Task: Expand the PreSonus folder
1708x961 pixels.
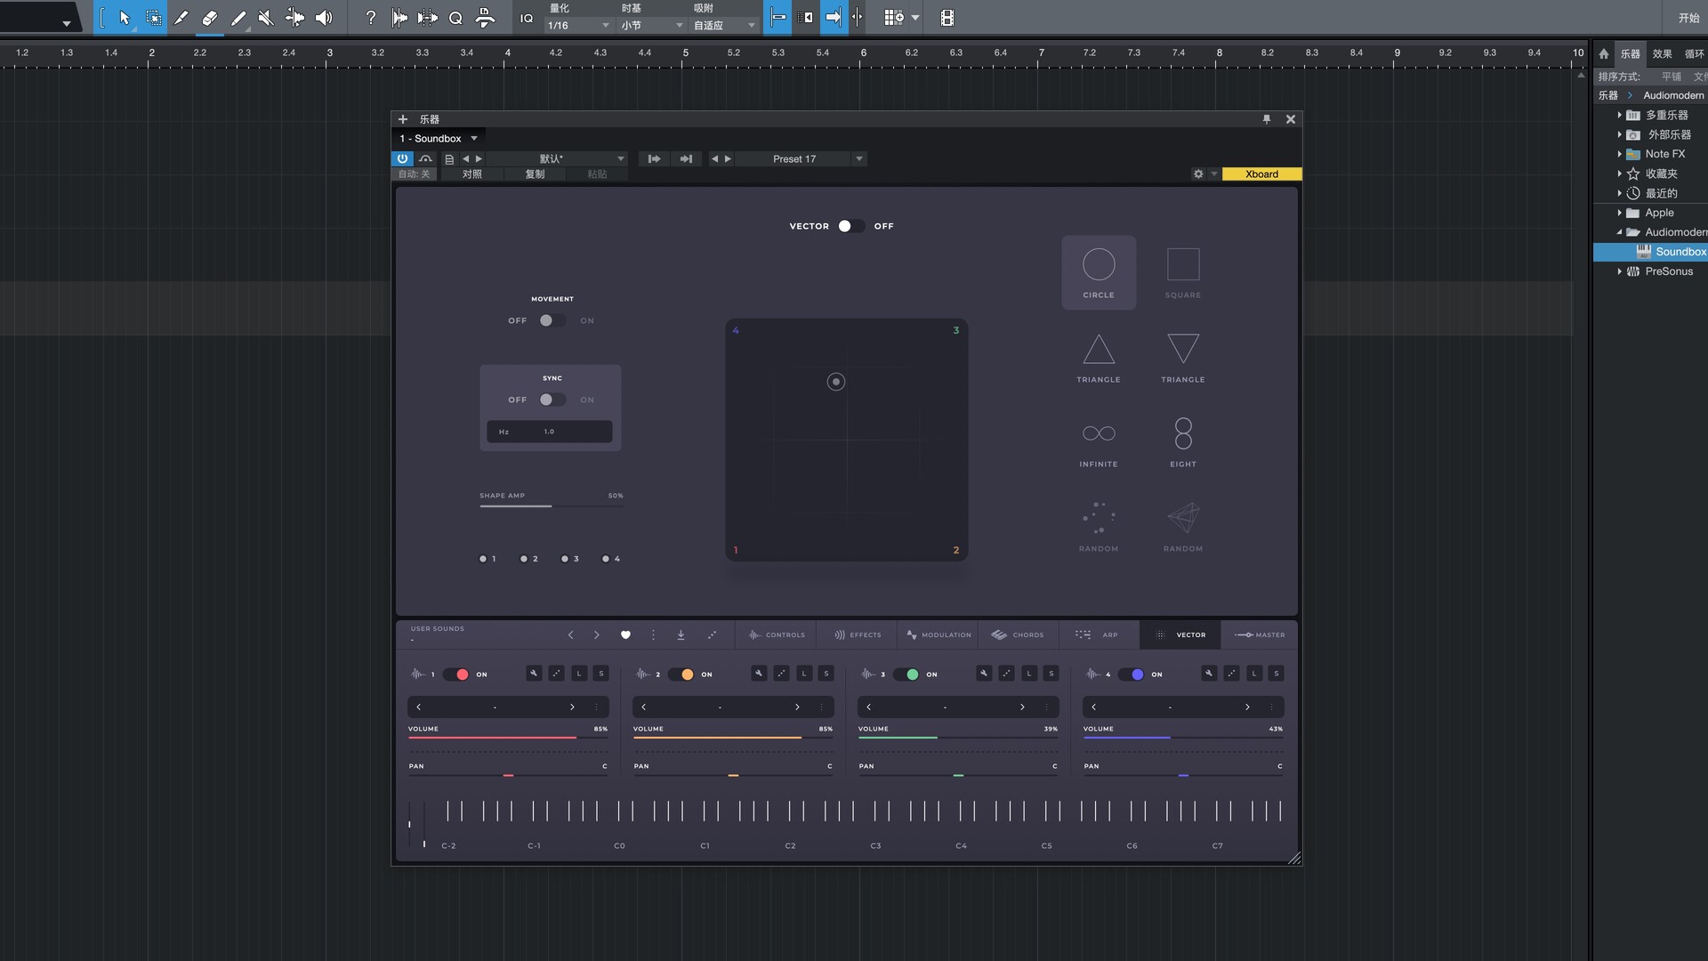Action: point(1619,271)
